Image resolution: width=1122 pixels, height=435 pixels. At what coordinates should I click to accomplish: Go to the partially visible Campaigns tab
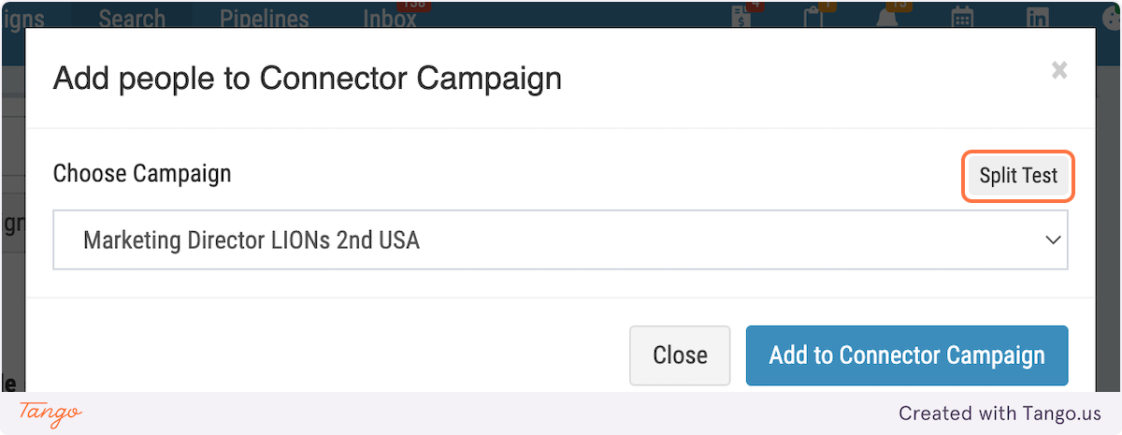click(22, 15)
